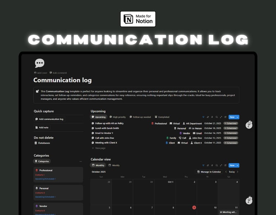Expand the New dropdown arrow in Upcoming section

point(237,117)
